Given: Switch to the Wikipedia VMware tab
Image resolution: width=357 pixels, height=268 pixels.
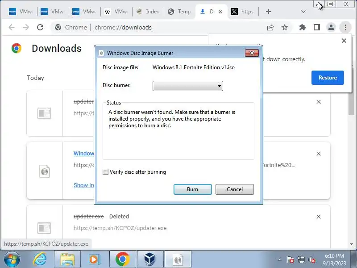Looking at the screenshot, I should (x=116, y=12).
